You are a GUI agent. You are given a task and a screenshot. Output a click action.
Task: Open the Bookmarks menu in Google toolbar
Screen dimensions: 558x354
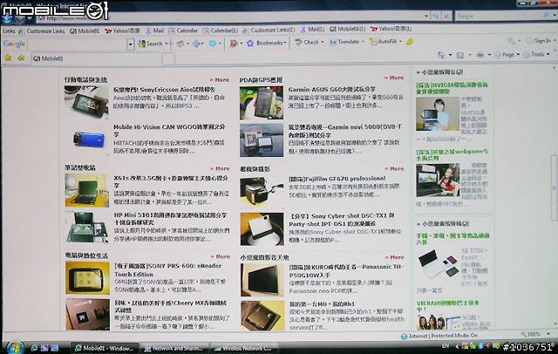point(266,43)
